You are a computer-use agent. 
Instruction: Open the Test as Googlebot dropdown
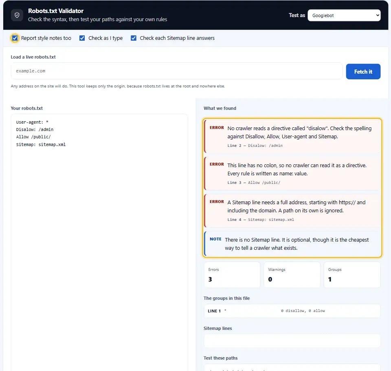coord(344,15)
